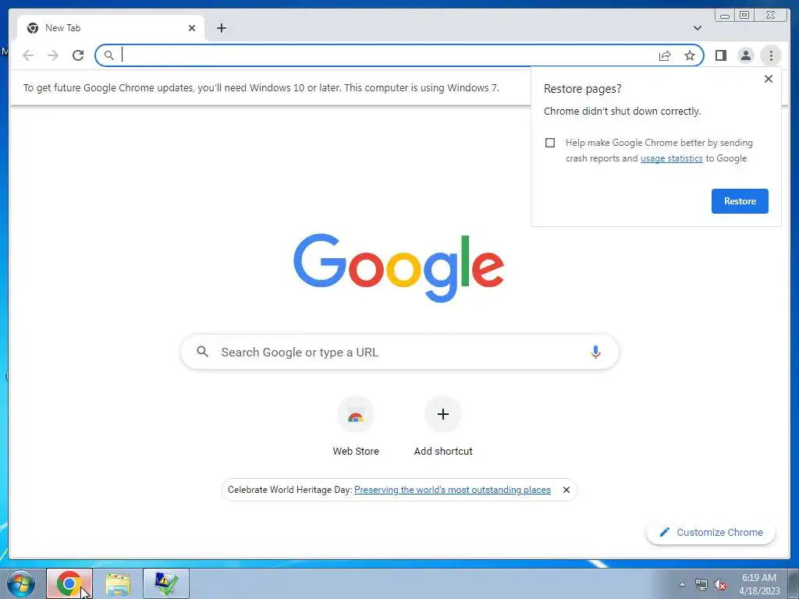This screenshot has width=799, height=599.
Task: Click the back navigation arrow
Action: click(28, 55)
